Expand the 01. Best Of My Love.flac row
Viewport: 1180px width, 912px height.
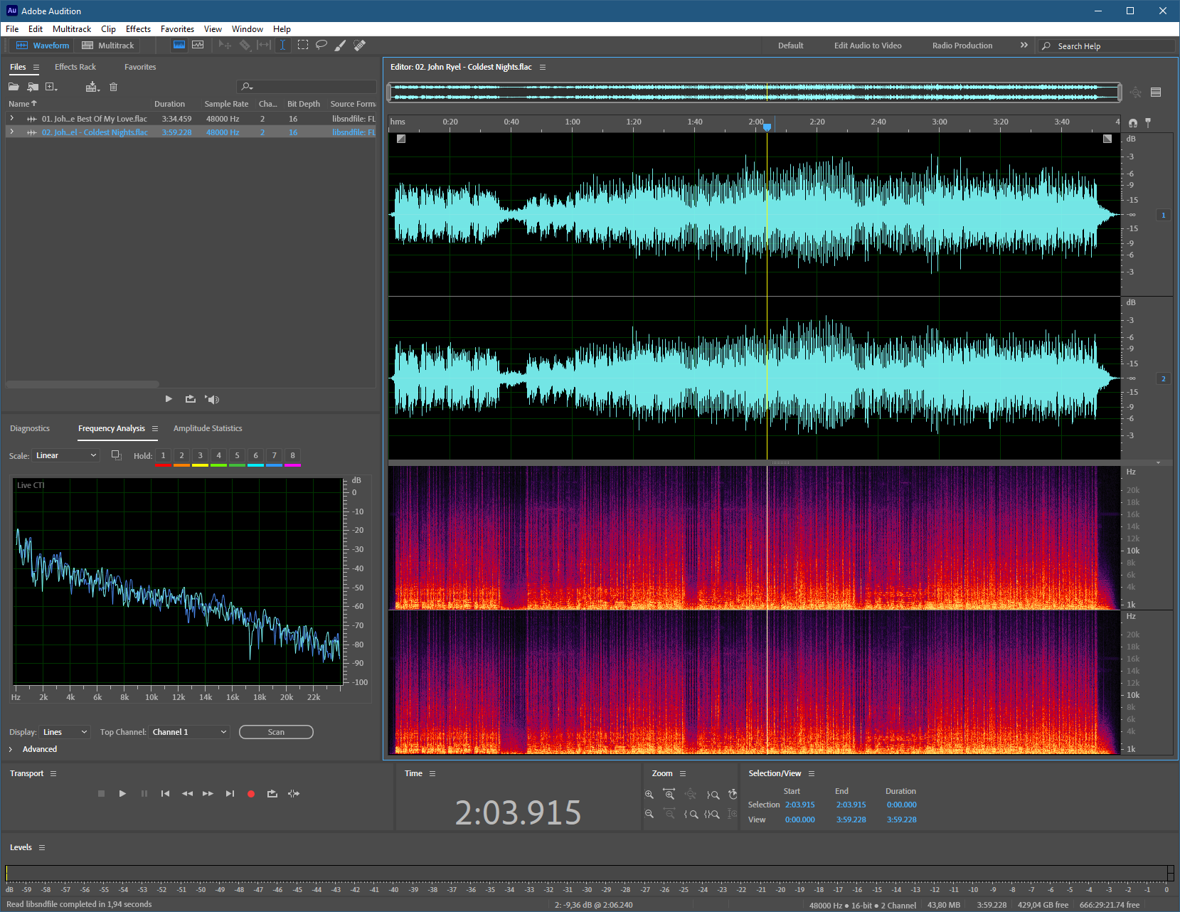coord(11,118)
